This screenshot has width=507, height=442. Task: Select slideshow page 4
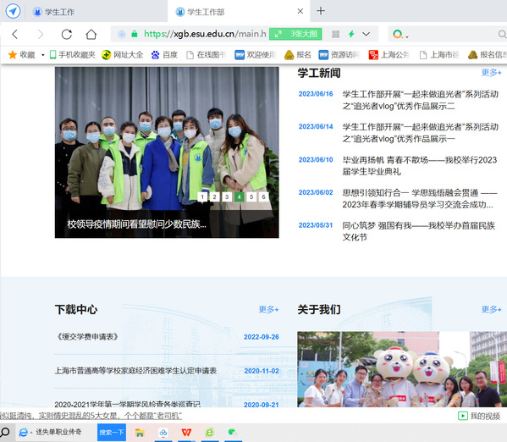[239, 196]
